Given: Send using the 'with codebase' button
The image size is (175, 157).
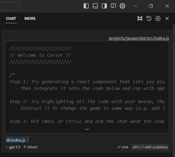Looking at the screenshot, I should tap(150, 147).
